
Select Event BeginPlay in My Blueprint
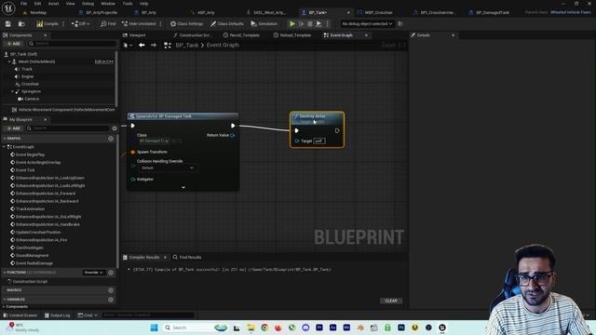point(30,154)
